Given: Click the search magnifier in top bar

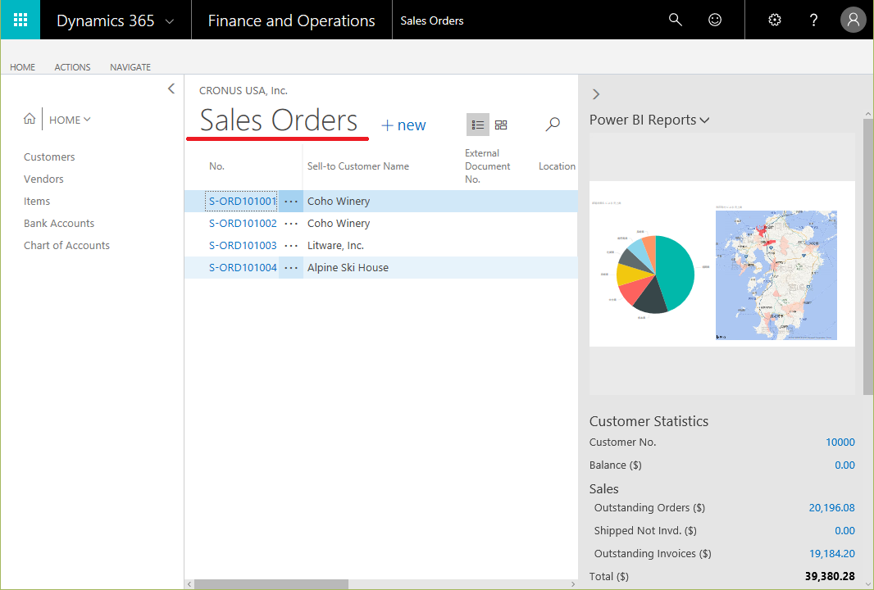Looking at the screenshot, I should 675,20.
